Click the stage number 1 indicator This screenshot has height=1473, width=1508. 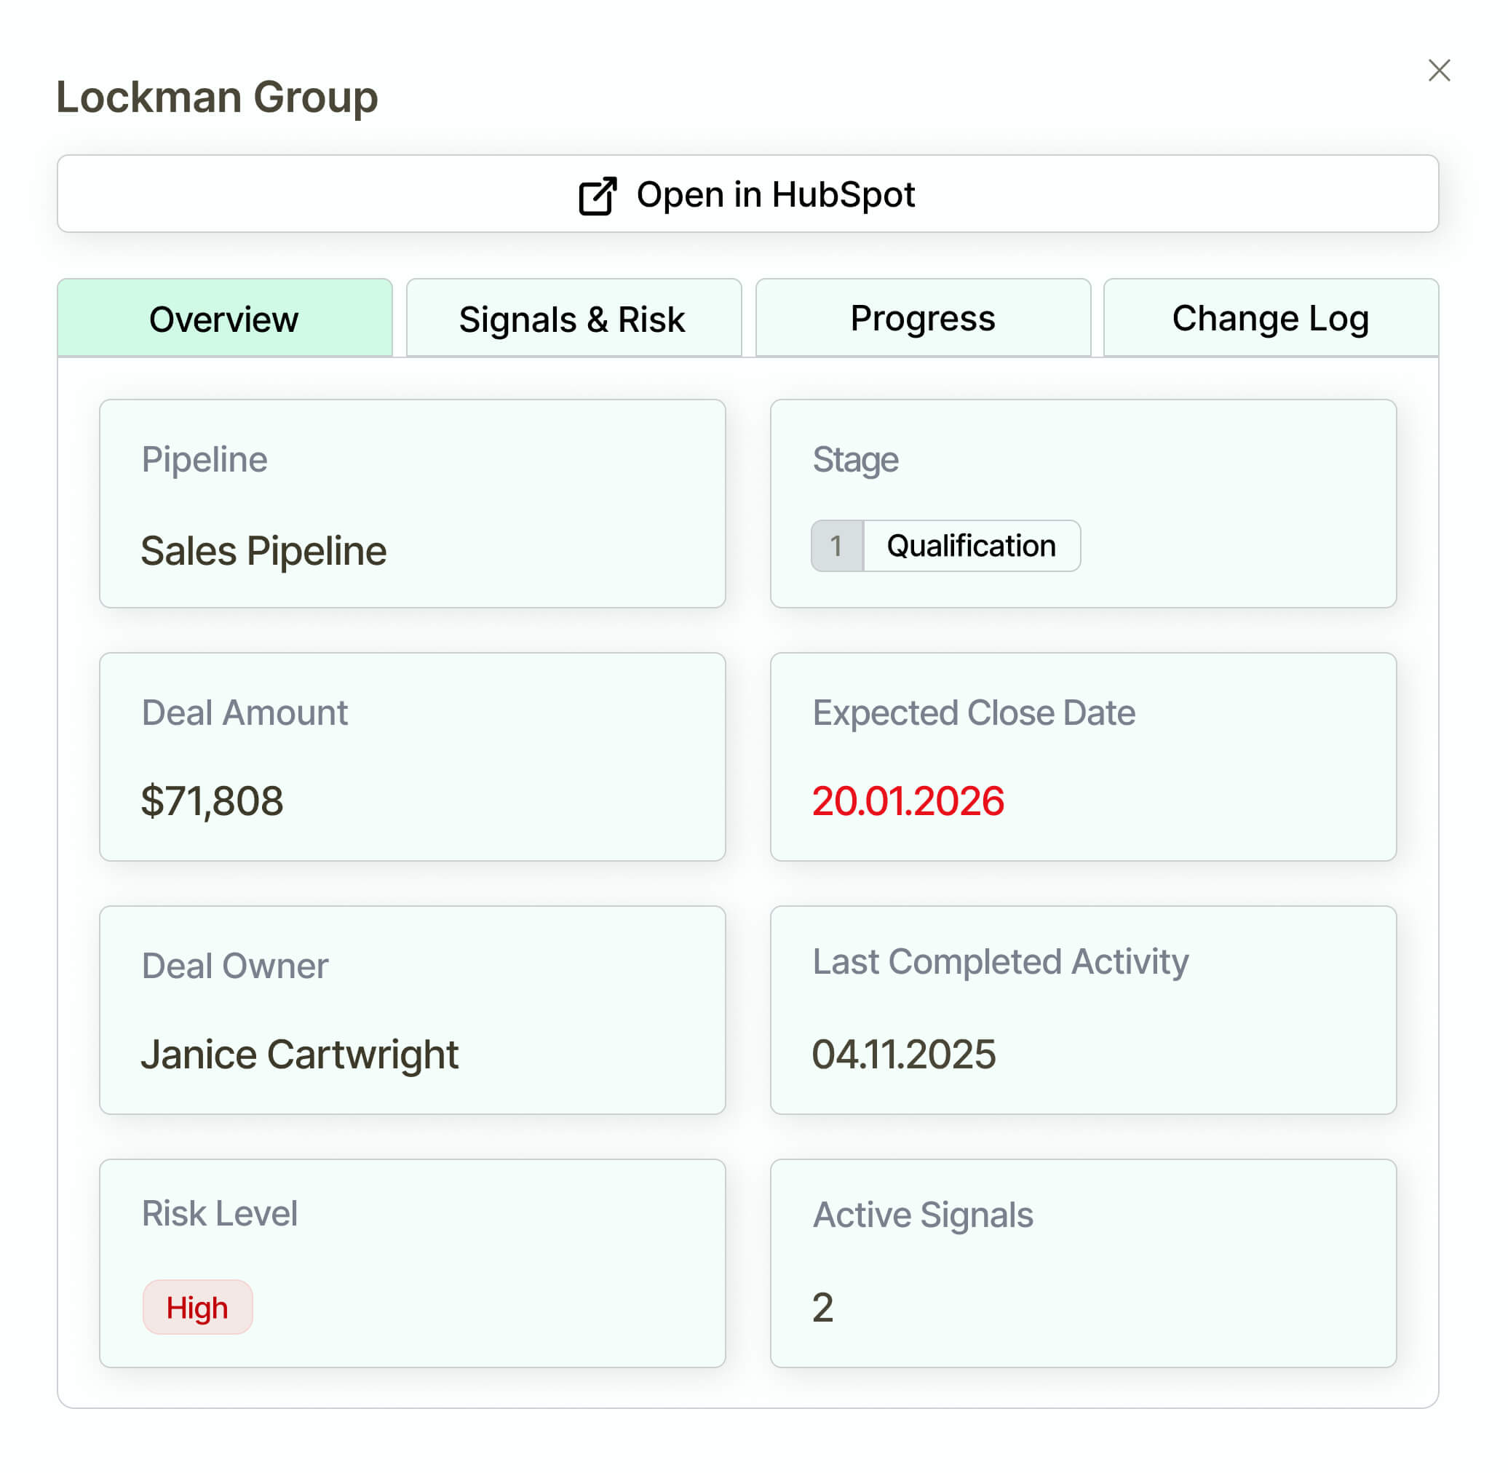pos(836,546)
